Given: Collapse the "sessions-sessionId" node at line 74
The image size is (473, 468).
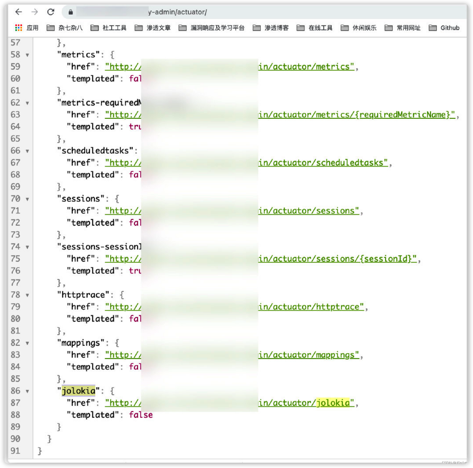Looking at the screenshot, I should click(27, 247).
